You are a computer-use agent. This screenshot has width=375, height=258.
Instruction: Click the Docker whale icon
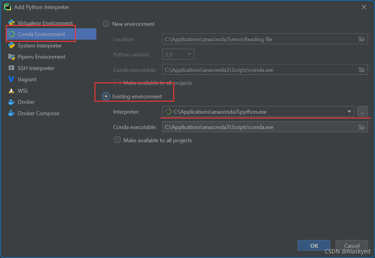click(12, 102)
